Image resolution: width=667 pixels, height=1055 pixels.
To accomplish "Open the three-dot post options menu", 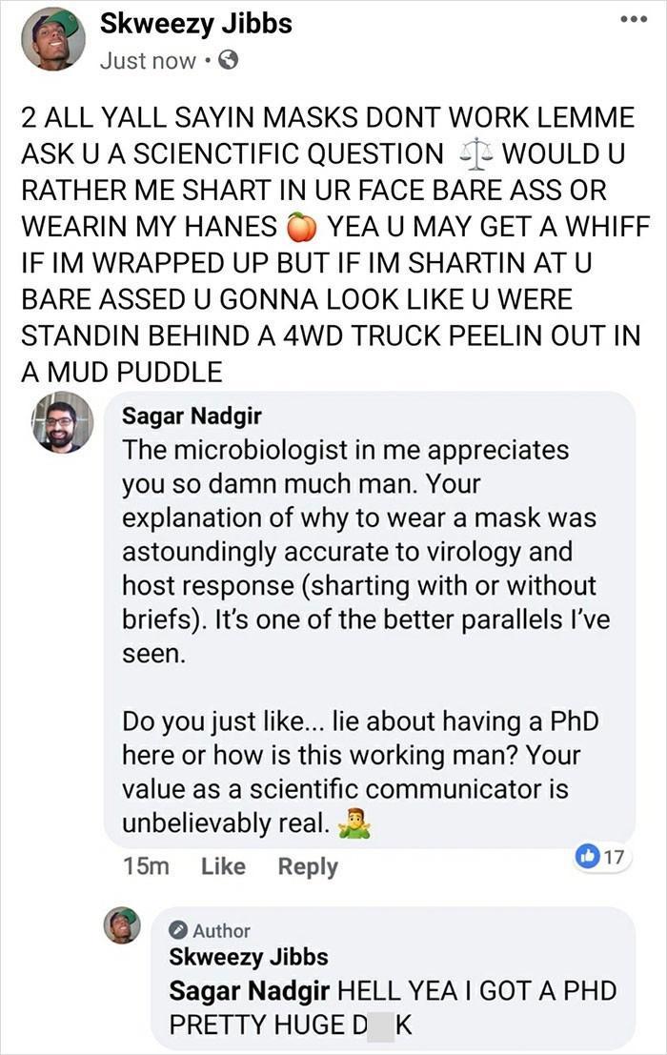I will tap(631, 20).
